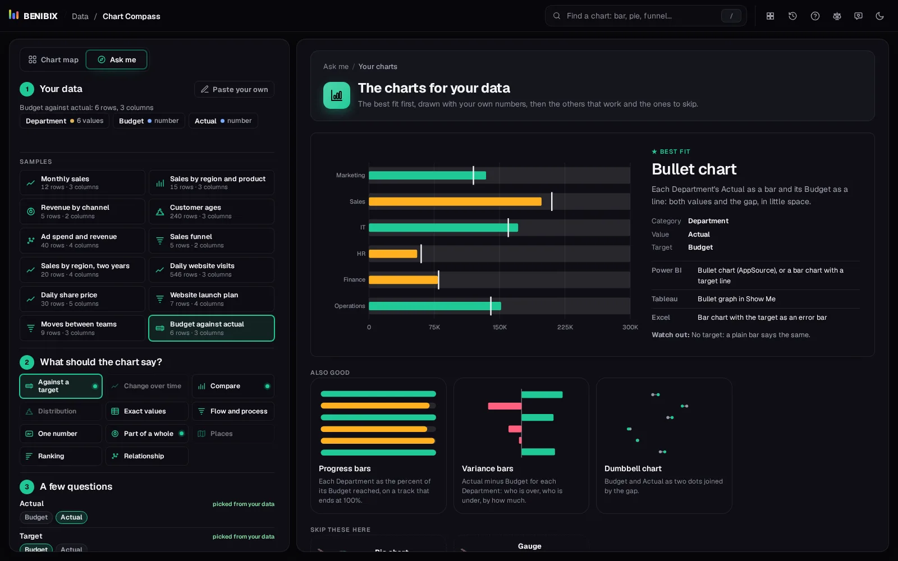The width and height of the screenshot is (898, 561).
Task: Pick Actual for the Actual question
Action: (x=71, y=517)
